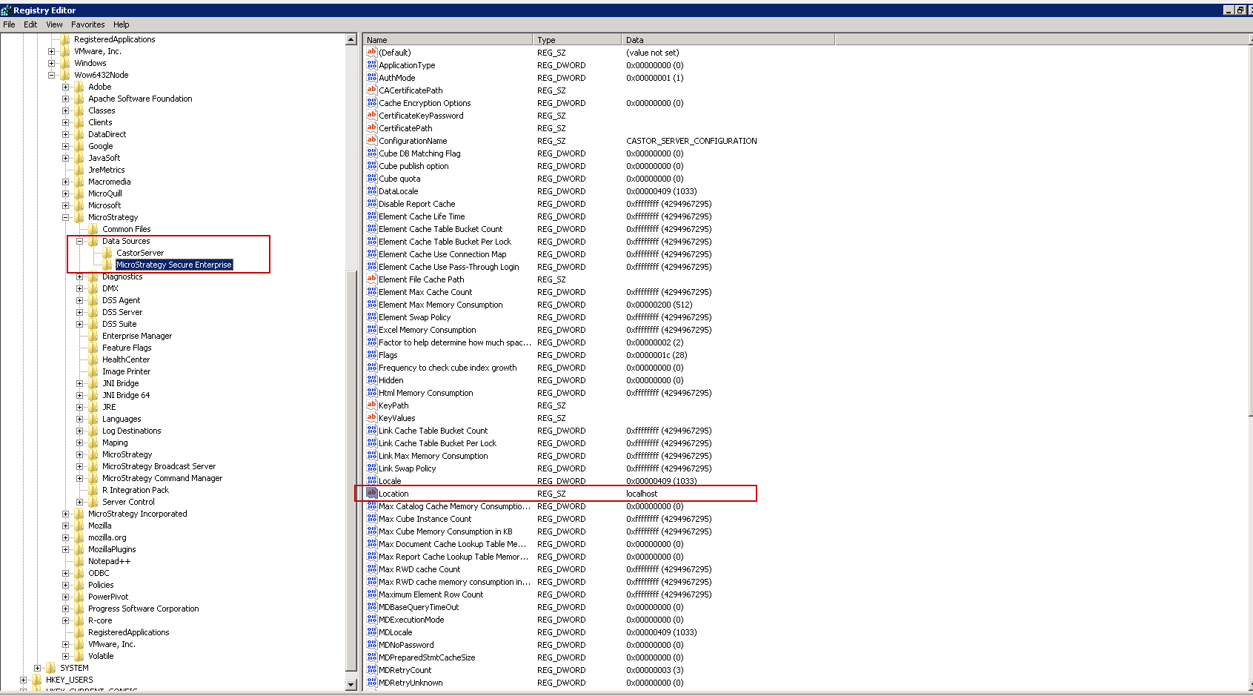This screenshot has height=696, width=1253.
Task: Click the Data column header
Action: [728, 40]
